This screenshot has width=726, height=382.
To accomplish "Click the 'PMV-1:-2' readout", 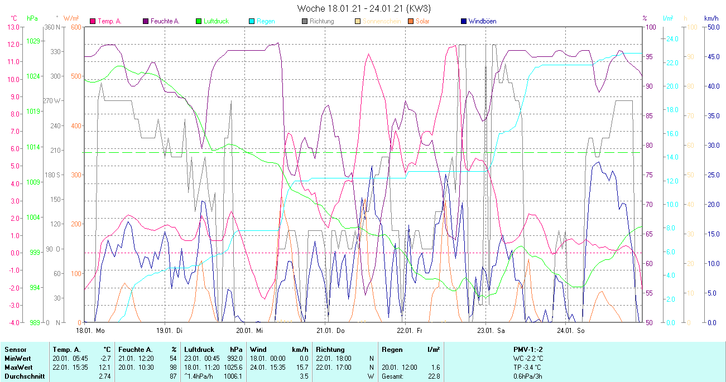I will tap(528, 350).
